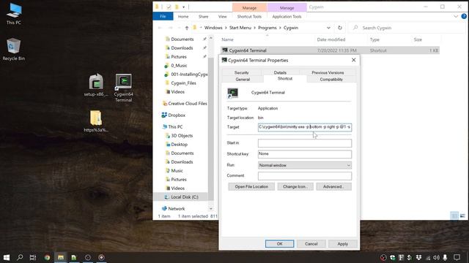
Task: Open Cygwin_Files in navigation pane
Action: pyautogui.click(x=183, y=83)
